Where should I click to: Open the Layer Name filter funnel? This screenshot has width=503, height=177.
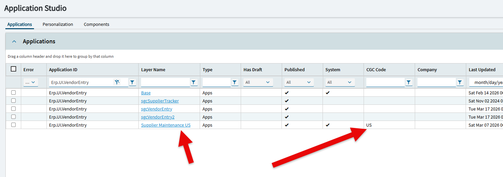[x=194, y=82]
